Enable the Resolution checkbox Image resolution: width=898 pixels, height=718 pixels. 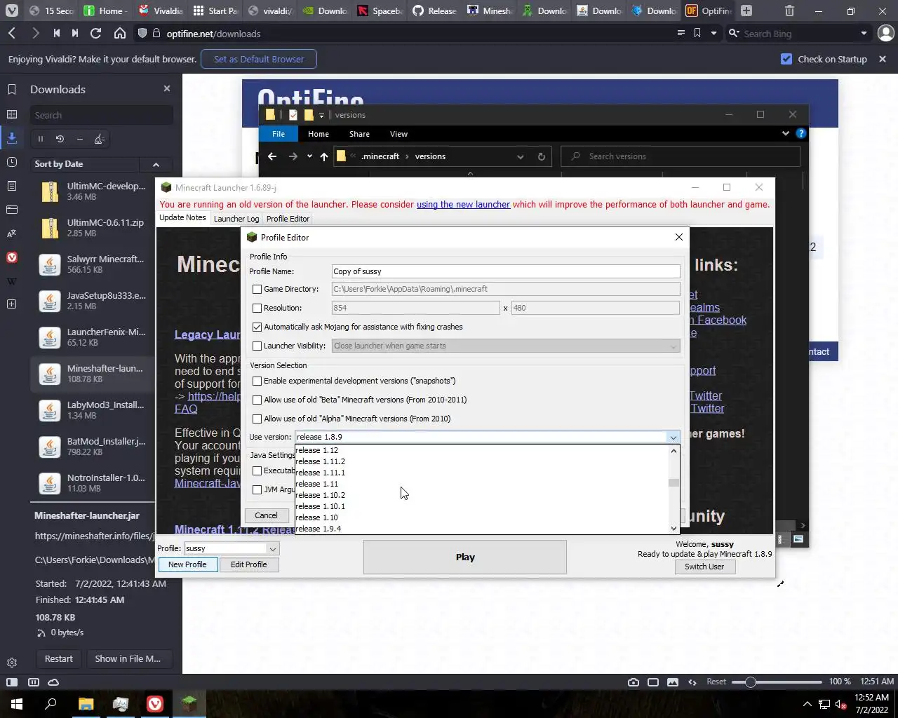pos(257,308)
